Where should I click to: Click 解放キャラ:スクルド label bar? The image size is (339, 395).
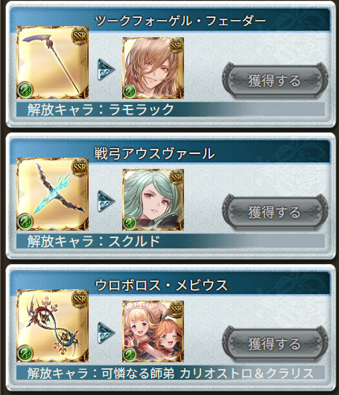[x=171, y=241]
